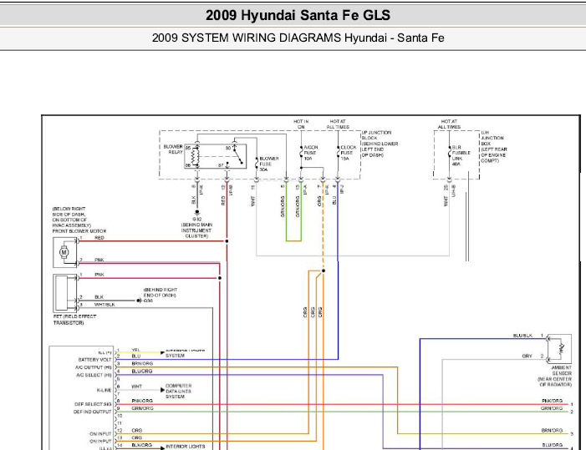Click the BLU/BLK wire label
The image size is (586, 450).
[522, 336]
